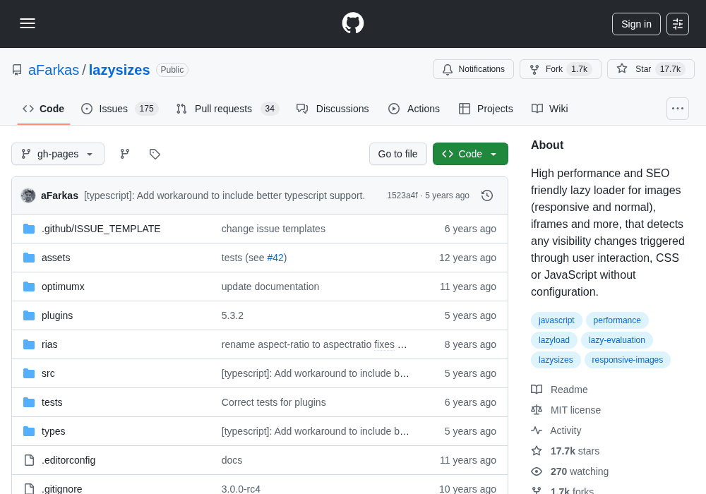The image size is (706, 494).
Task: Go to GitHub homepage via Octocat logo
Action: pyautogui.click(x=353, y=23)
